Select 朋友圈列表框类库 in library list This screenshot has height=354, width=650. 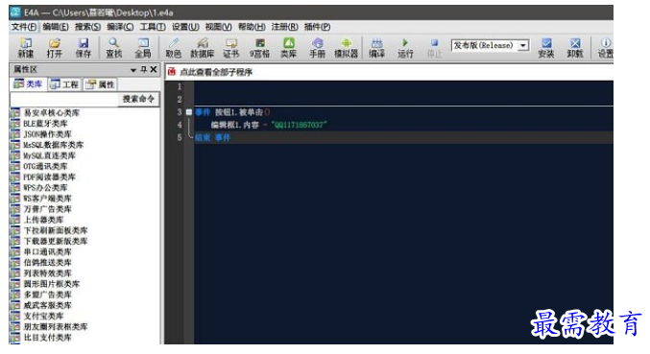(56, 327)
